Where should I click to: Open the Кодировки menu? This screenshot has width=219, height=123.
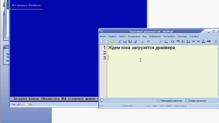click(x=134, y=36)
